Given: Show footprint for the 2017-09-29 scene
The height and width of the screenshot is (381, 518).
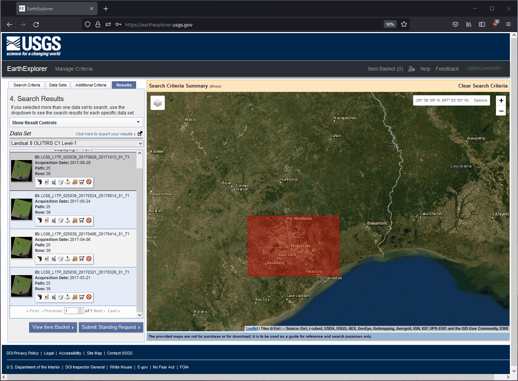Looking at the screenshot, I should 40,182.
